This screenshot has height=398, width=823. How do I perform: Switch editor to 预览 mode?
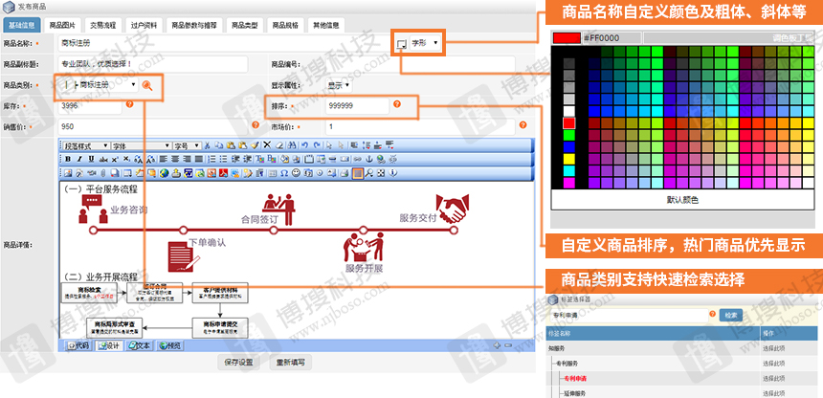[168, 345]
